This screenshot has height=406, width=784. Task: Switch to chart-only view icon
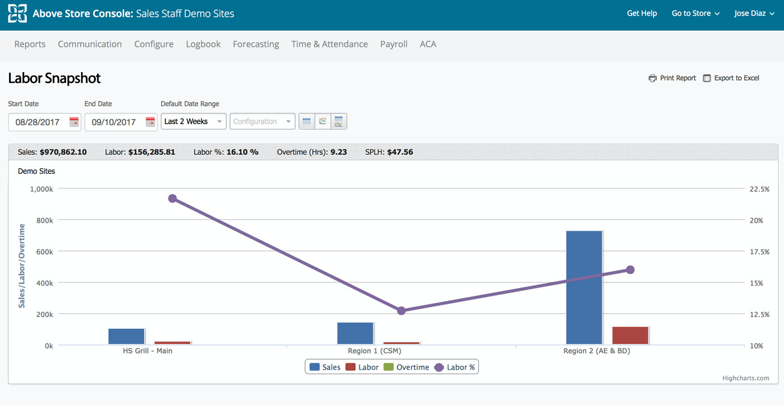(323, 121)
